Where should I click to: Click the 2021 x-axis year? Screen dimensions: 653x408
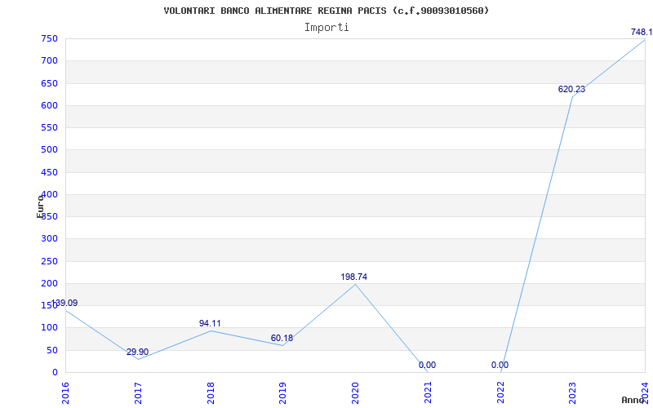click(428, 393)
